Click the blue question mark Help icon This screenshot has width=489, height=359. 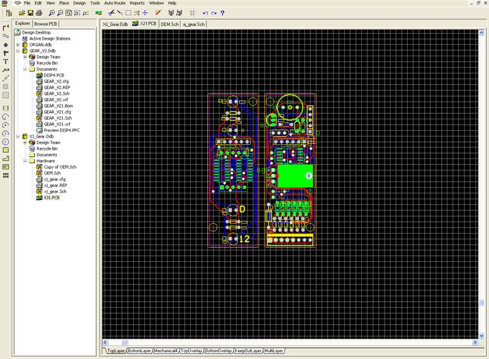[222, 12]
